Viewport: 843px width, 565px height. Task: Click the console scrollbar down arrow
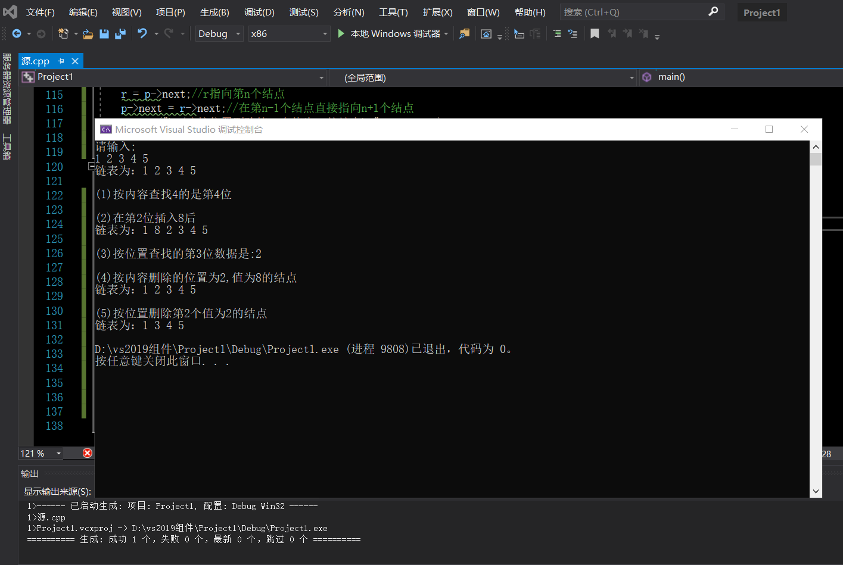[x=816, y=492]
